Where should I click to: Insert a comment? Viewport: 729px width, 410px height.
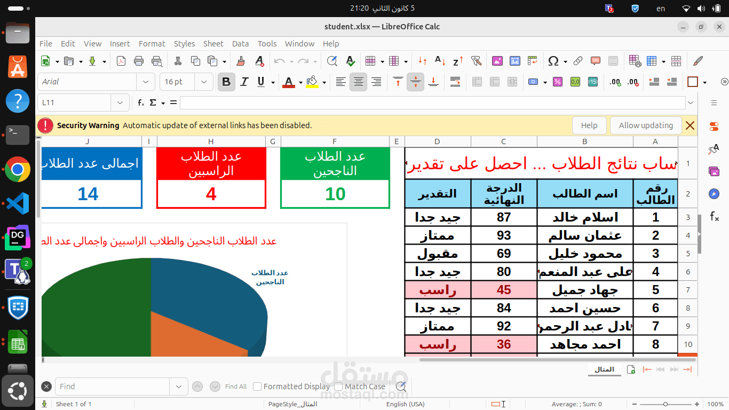click(596, 61)
